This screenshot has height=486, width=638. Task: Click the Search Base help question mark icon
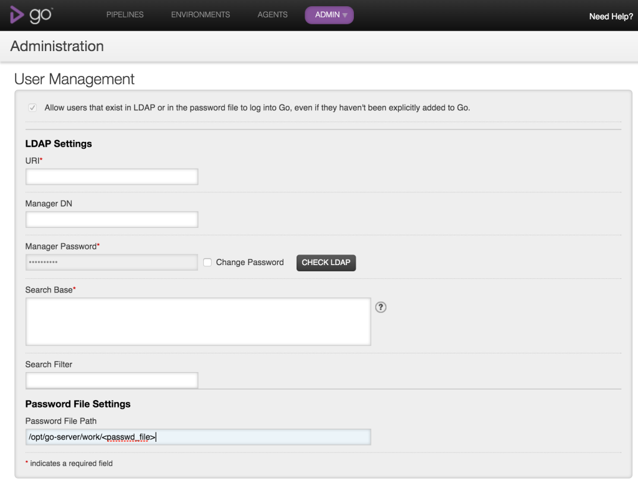point(381,307)
